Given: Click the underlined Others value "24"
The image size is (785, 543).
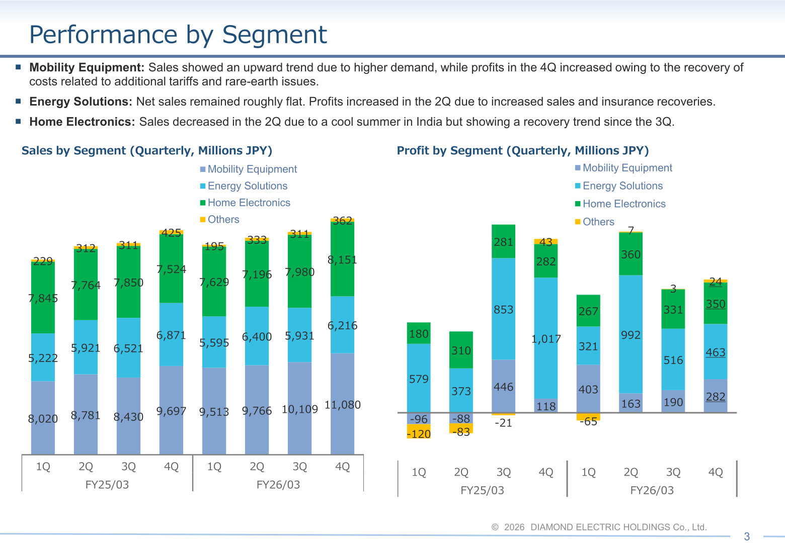Looking at the screenshot, I should click(716, 282).
